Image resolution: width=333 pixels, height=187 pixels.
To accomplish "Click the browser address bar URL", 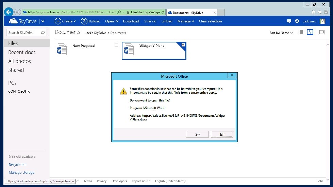I will [x=71, y=12].
